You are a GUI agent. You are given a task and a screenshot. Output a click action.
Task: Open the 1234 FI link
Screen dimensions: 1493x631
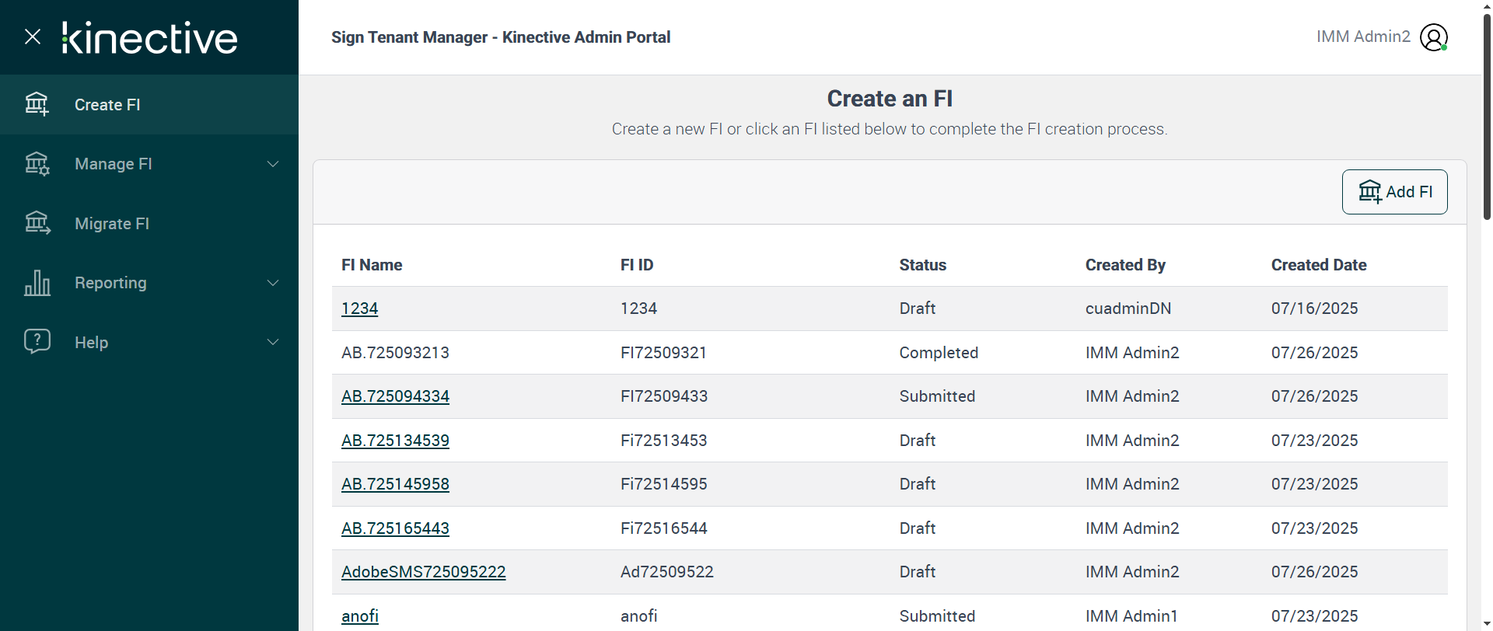(x=359, y=309)
